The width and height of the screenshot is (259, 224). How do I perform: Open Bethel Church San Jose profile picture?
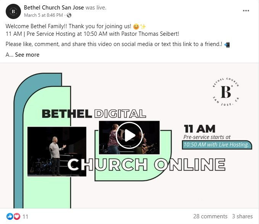13,11
